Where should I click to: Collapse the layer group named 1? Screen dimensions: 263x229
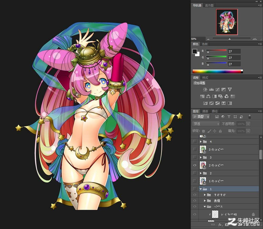pos(201,189)
